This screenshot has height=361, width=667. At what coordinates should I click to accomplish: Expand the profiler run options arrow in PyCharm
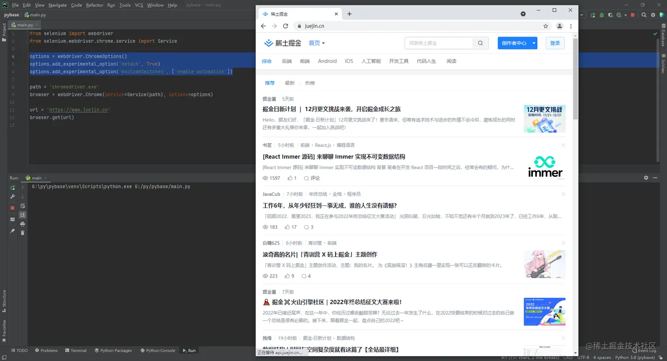pos(626,15)
